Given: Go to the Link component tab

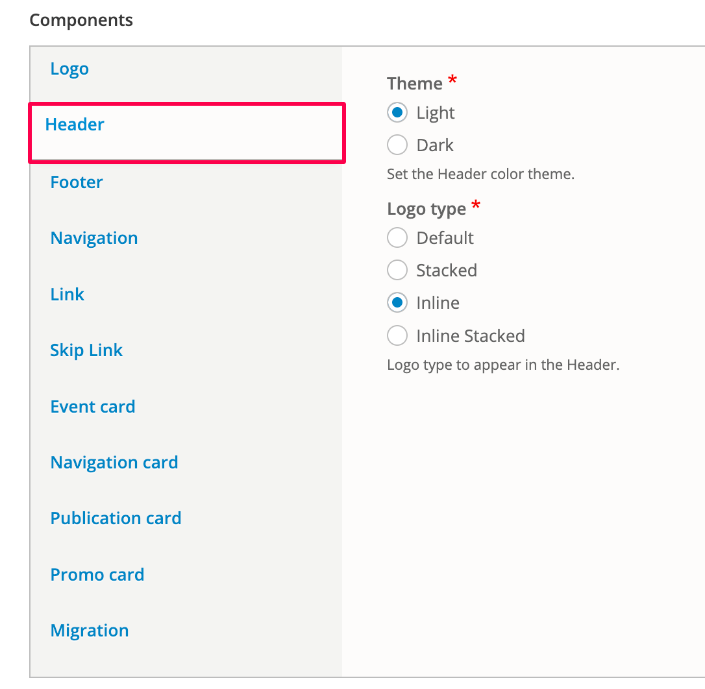Looking at the screenshot, I should (x=68, y=295).
